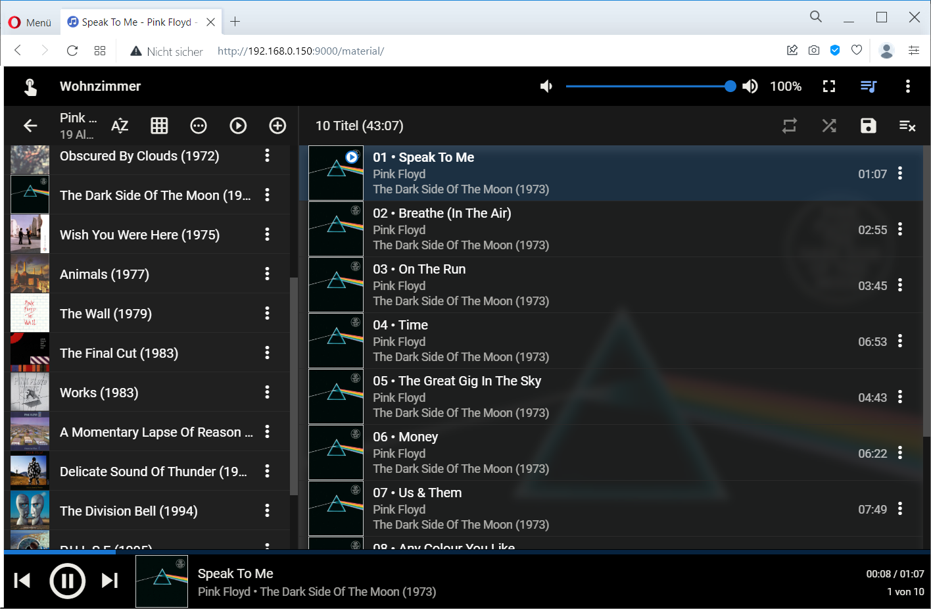Image resolution: width=931 pixels, height=609 pixels.
Task: Play all Pink Floyd albums
Action: point(238,126)
